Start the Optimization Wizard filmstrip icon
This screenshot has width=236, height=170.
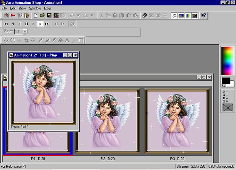56,16
